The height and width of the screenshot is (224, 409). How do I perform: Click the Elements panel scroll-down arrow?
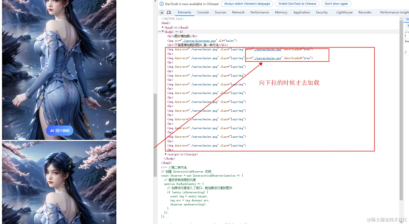(x=401, y=222)
